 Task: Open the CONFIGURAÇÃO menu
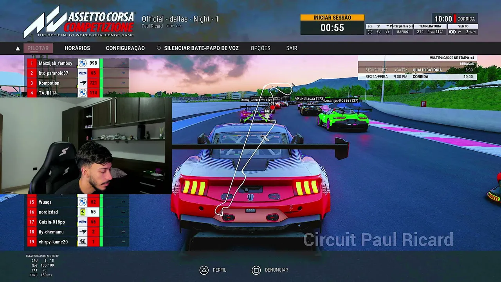(125, 48)
